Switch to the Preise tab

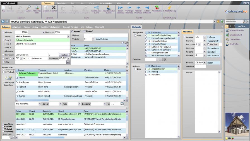pos(27,27)
